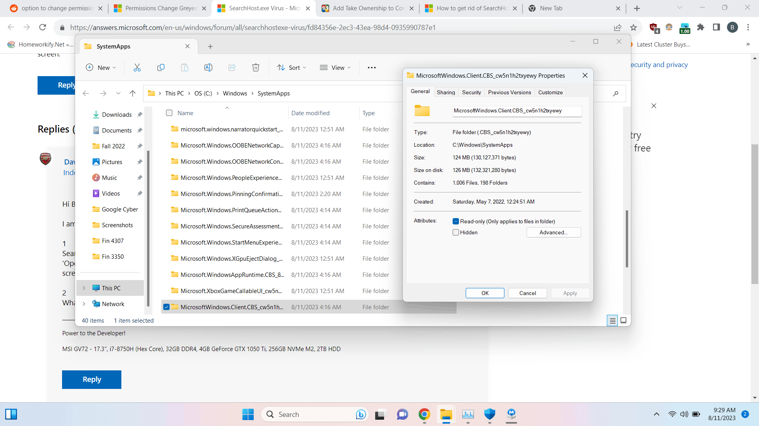This screenshot has width=759, height=426.
Task: Toggle the Read-only attribute checkbox
Action: 456,221
